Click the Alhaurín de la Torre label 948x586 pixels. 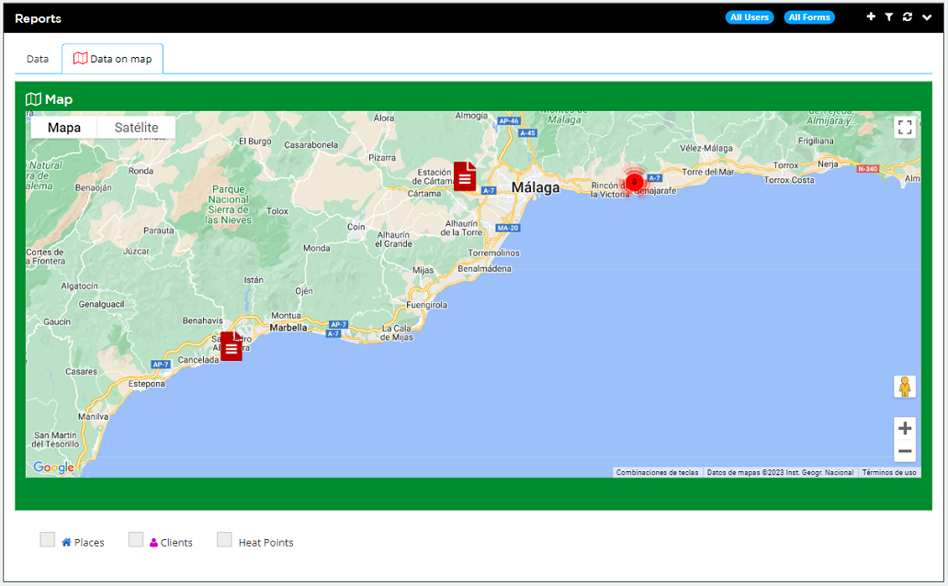pos(461,228)
